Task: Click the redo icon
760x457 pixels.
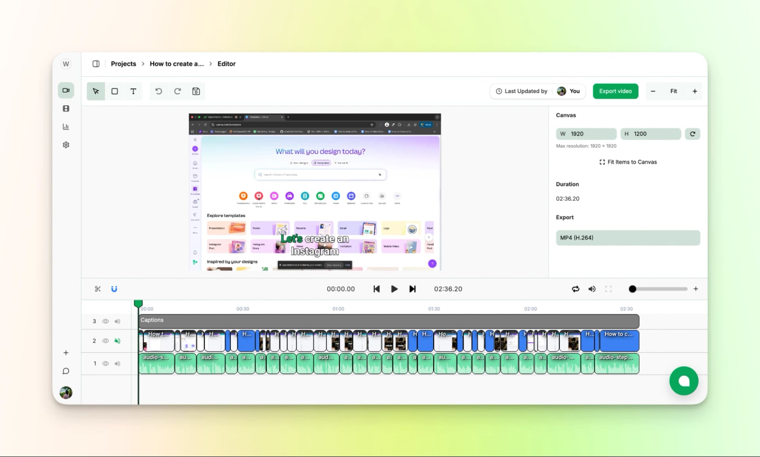Action: [x=178, y=91]
